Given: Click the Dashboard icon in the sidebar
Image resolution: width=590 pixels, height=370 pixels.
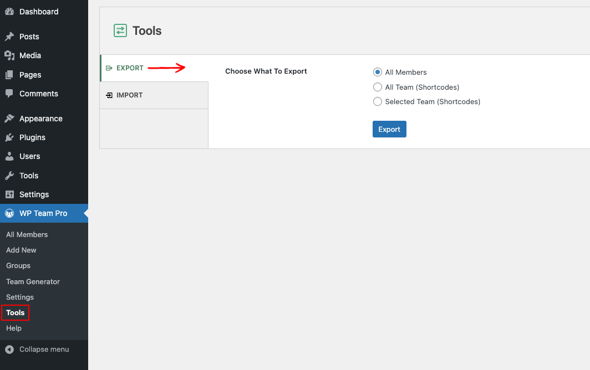Looking at the screenshot, I should 8,12.
